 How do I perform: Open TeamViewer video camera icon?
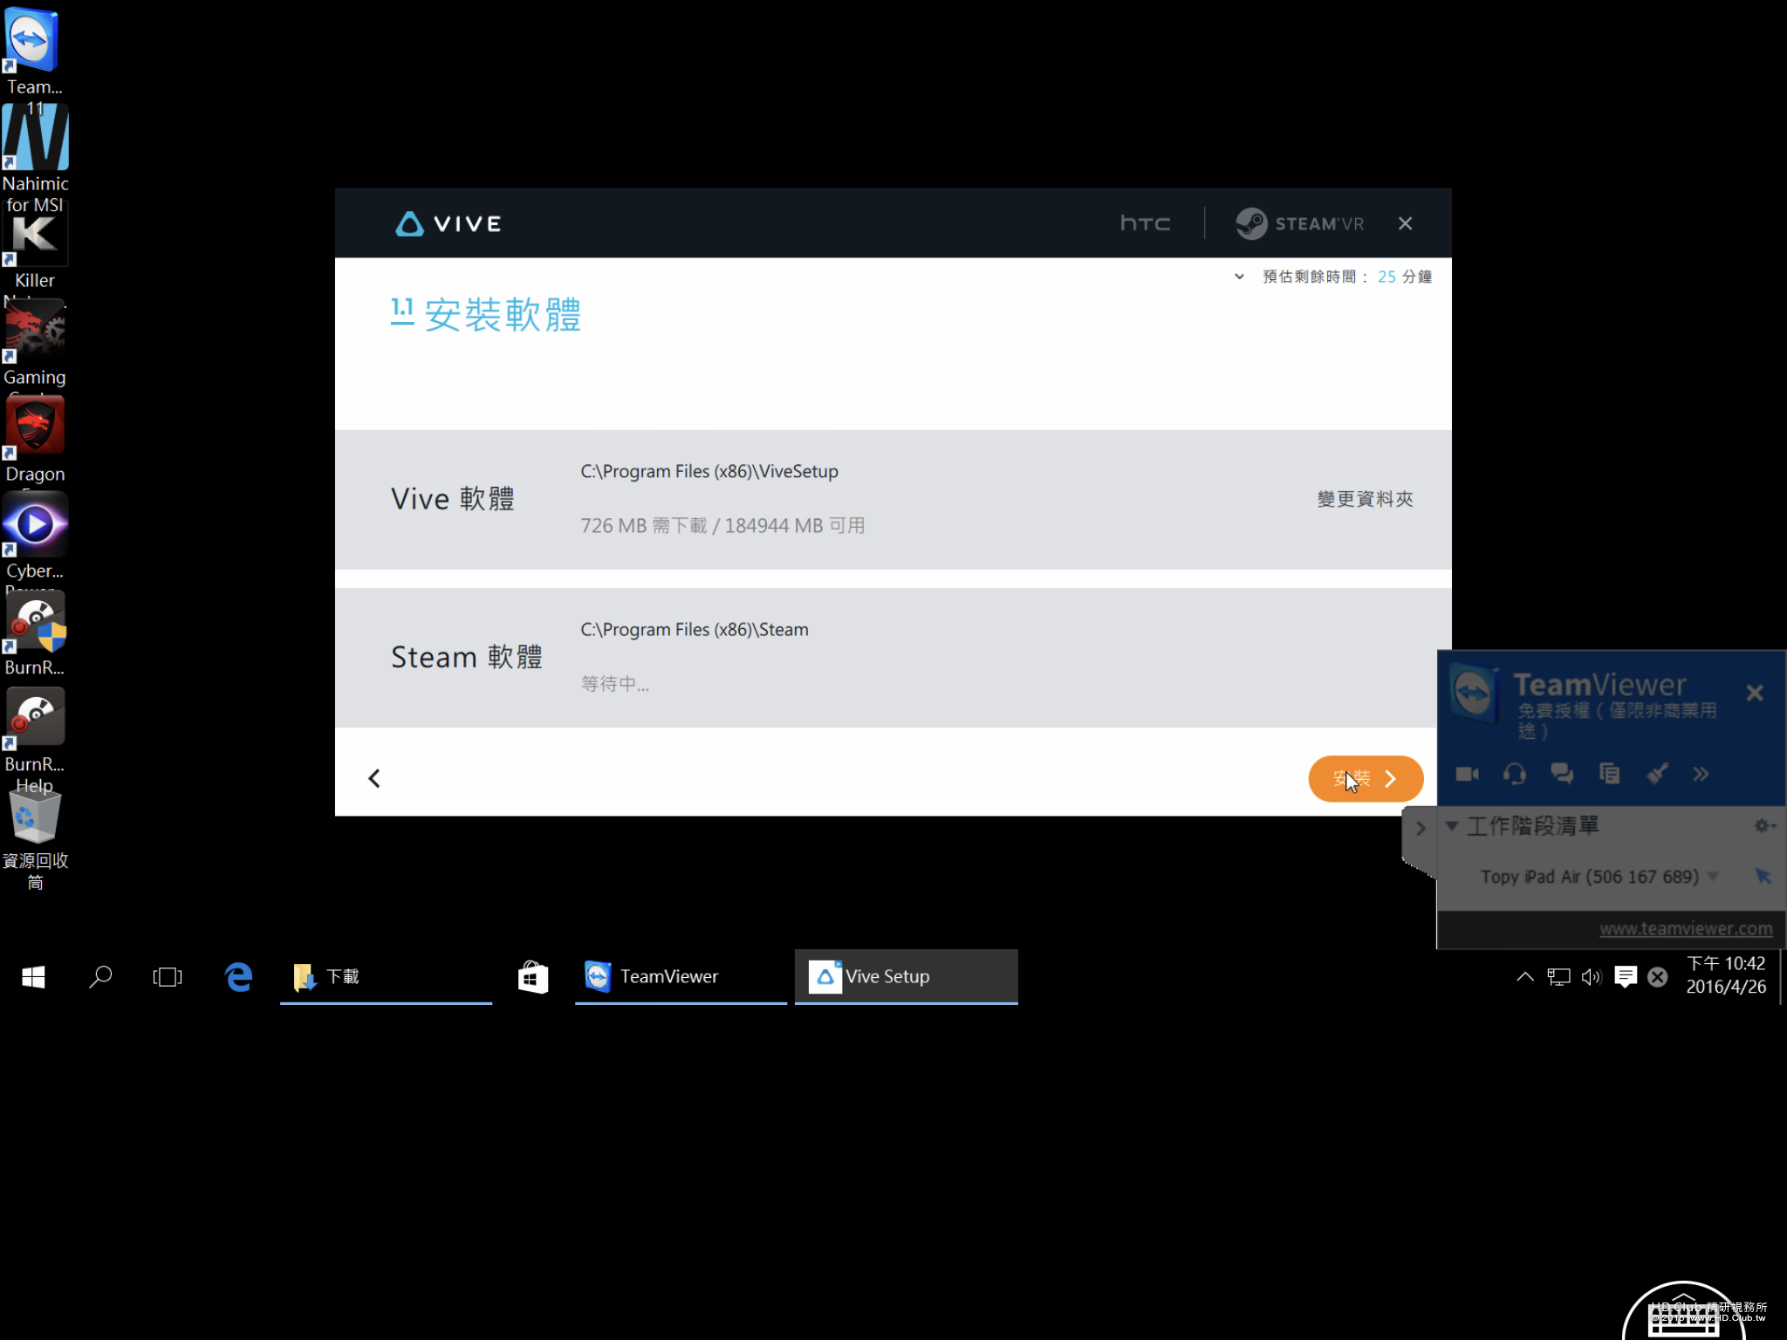1467,774
